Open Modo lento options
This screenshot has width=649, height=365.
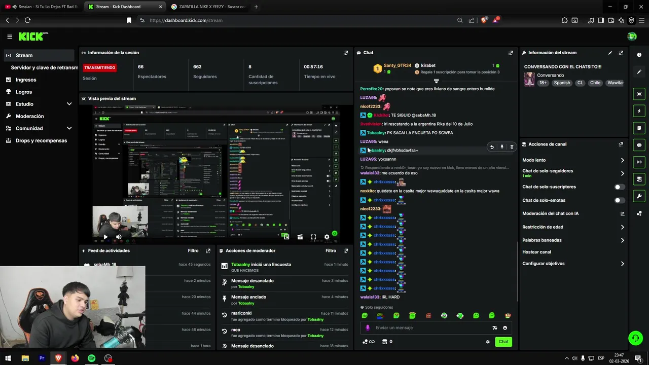573,160
